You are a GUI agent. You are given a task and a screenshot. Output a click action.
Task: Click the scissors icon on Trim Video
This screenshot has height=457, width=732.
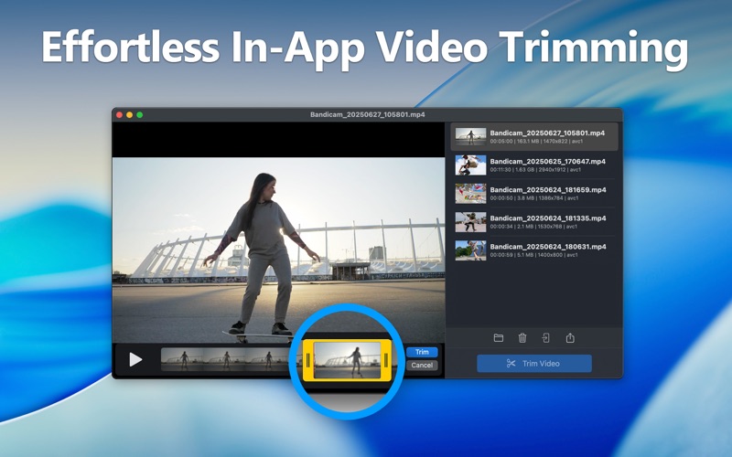(x=511, y=363)
